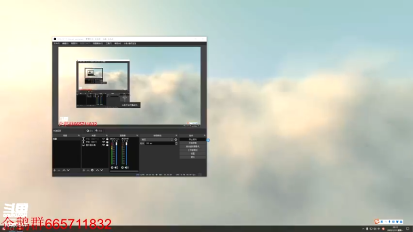The image size is (413, 232).
Task: Open the Help menu
Action: tap(118, 43)
